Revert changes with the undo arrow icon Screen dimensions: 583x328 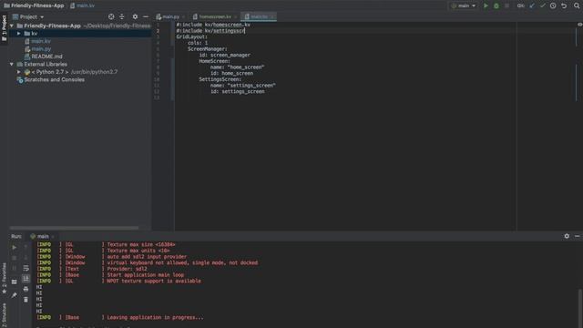coord(564,5)
